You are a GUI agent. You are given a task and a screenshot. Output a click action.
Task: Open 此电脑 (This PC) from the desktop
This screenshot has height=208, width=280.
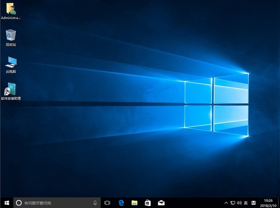point(10,64)
